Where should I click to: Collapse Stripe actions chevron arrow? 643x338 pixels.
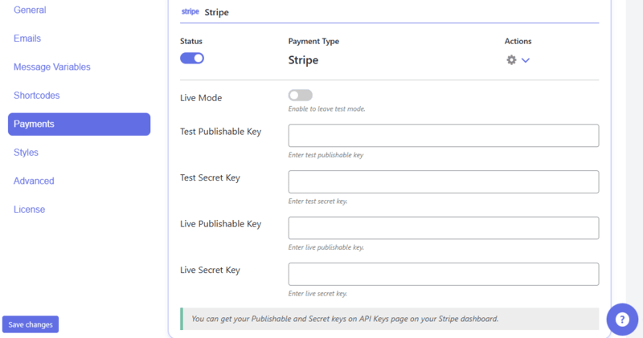[x=526, y=60]
